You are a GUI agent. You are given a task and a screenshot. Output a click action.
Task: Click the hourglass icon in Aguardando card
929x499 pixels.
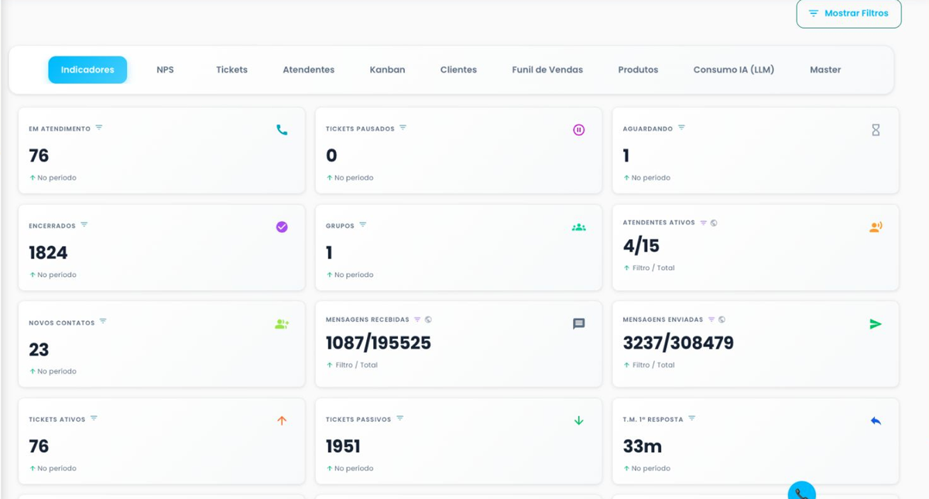(876, 130)
